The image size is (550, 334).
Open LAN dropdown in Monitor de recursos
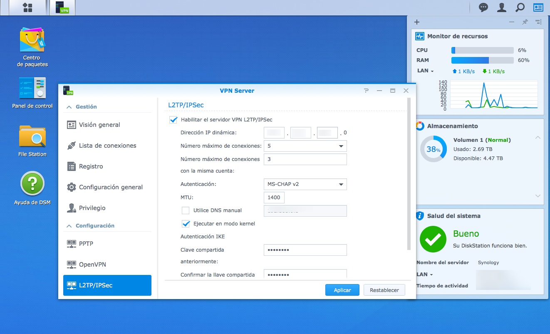[x=425, y=71]
